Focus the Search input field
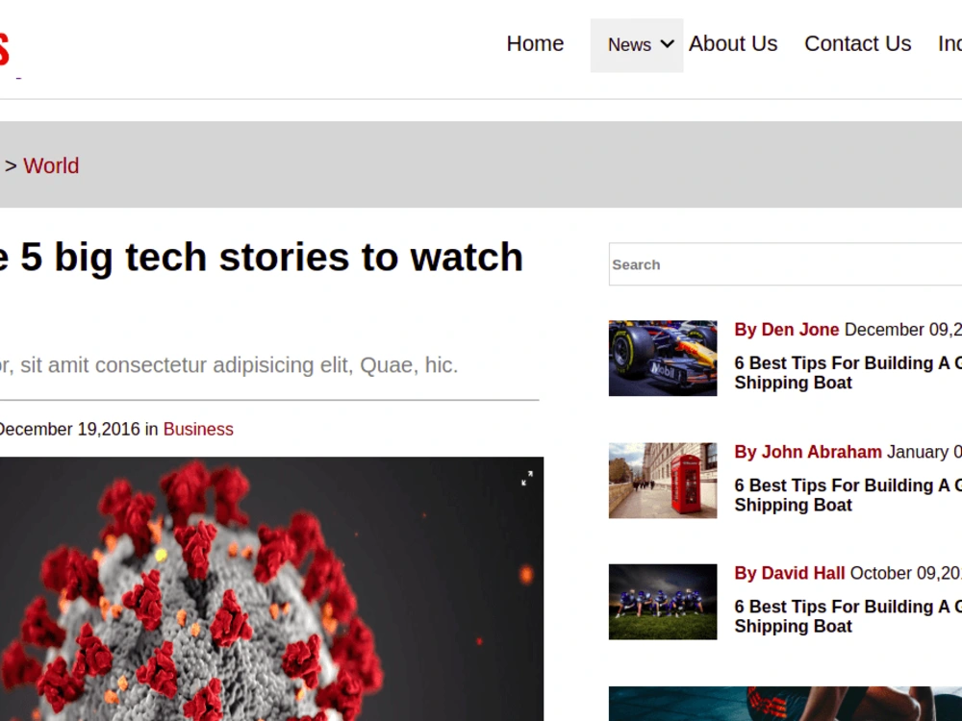This screenshot has height=721, width=962. 785,264
